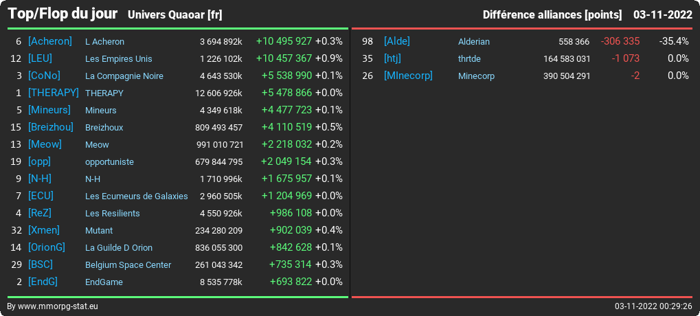Image resolution: width=700 pixels, height=316 pixels.
Task: Select 'opportuniste' alliance name
Action: click(x=109, y=162)
